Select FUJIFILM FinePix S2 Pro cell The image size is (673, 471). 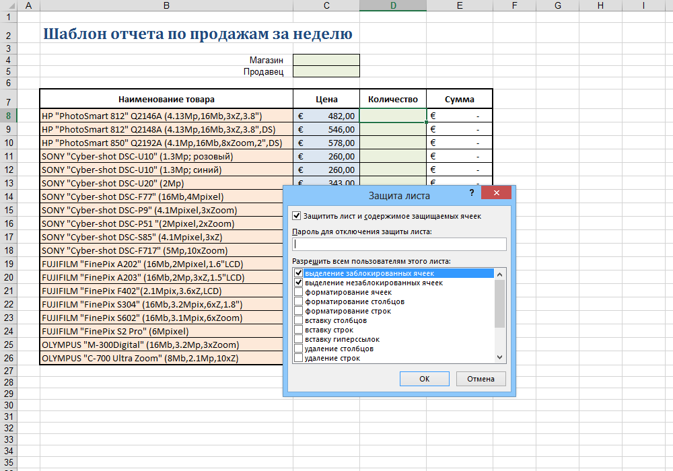click(162, 331)
